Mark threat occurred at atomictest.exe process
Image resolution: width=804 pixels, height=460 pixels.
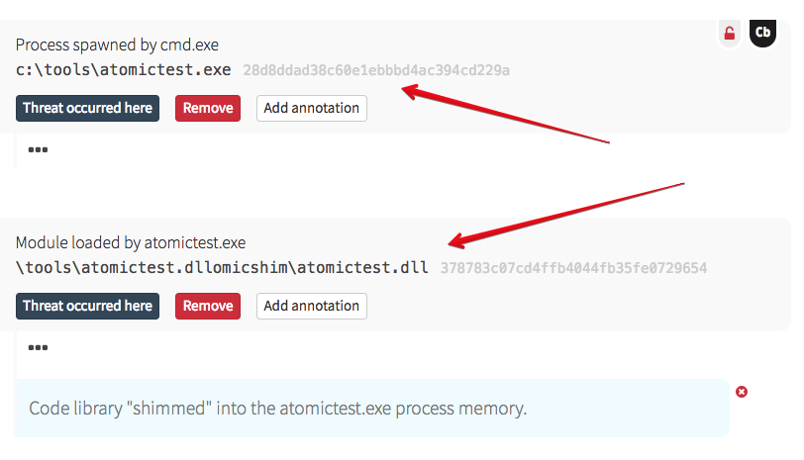pos(87,108)
